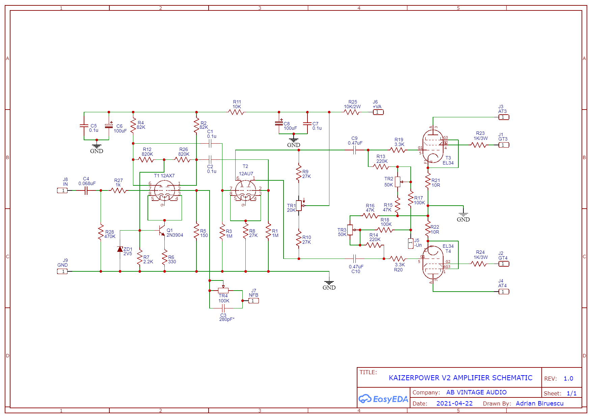This screenshot has height=418, width=592.
Task: Click the drawn by name Adrian Biruescu
Action: tap(540, 404)
